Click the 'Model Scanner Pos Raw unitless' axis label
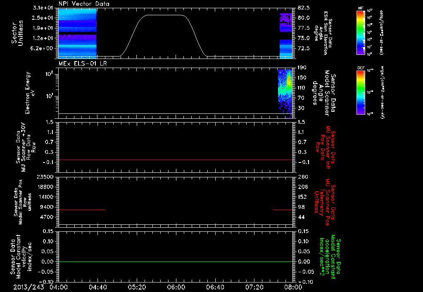The image size is (423, 292). tap(23, 202)
